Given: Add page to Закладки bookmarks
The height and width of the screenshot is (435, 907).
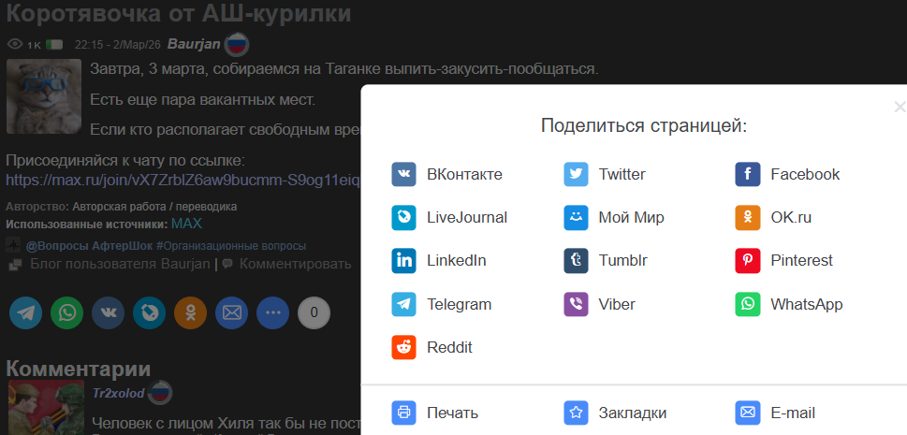Looking at the screenshot, I should click(x=615, y=413).
